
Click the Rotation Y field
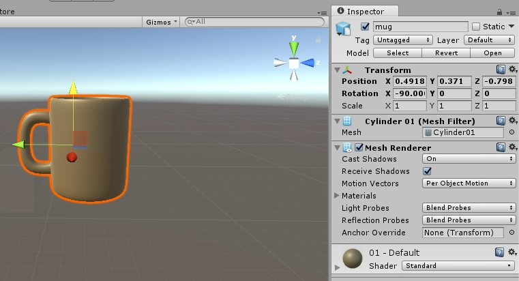point(454,93)
